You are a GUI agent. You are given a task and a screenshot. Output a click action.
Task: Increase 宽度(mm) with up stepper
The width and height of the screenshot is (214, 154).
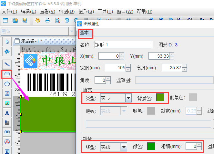pos(128,66)
